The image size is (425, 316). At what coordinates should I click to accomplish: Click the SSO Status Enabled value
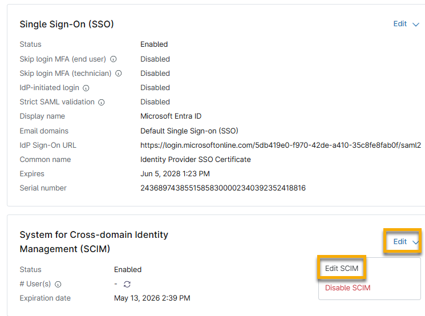coord(154,44)
